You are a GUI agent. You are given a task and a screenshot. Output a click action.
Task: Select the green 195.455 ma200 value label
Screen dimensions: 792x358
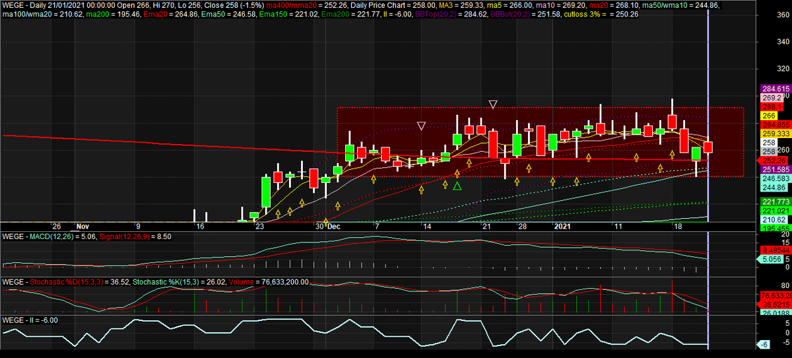click(775, 227)
